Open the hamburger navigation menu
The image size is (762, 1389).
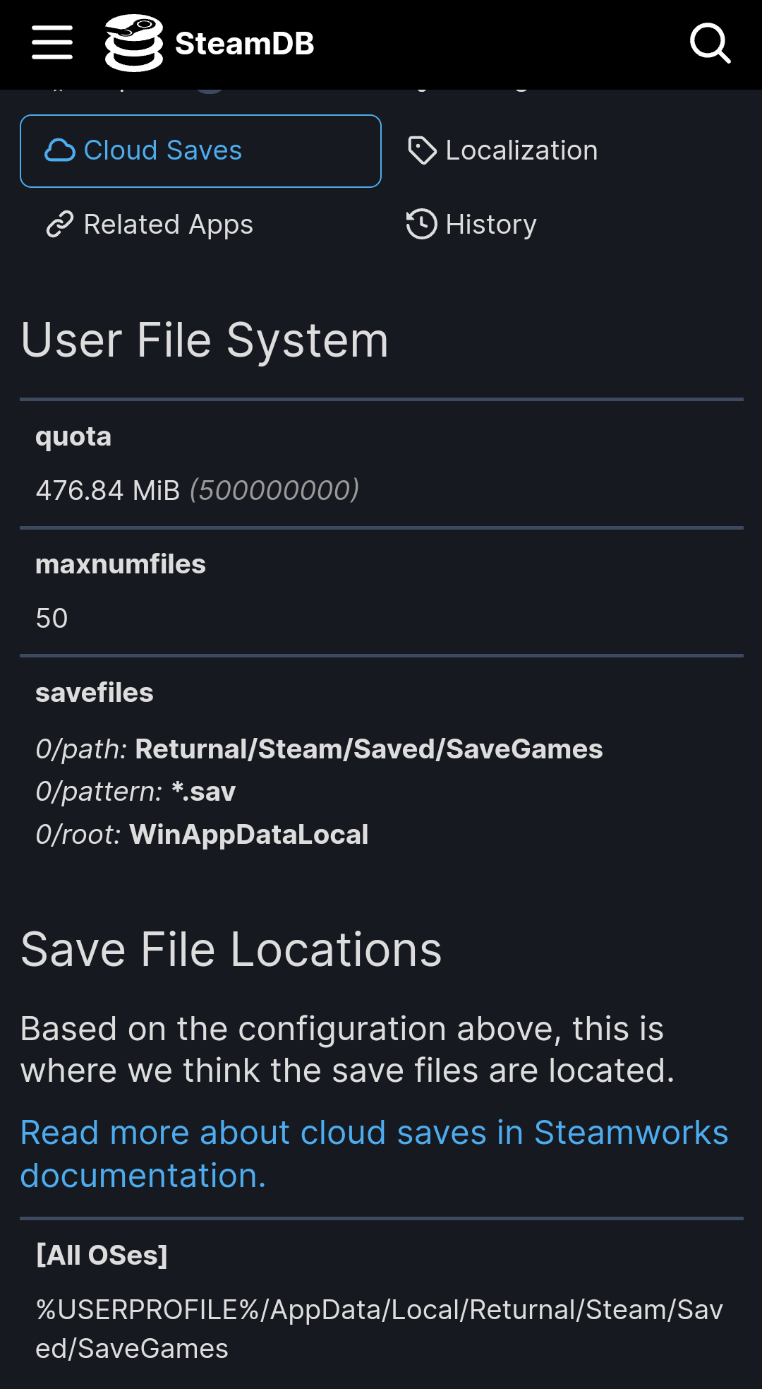(x=52, y=42)
